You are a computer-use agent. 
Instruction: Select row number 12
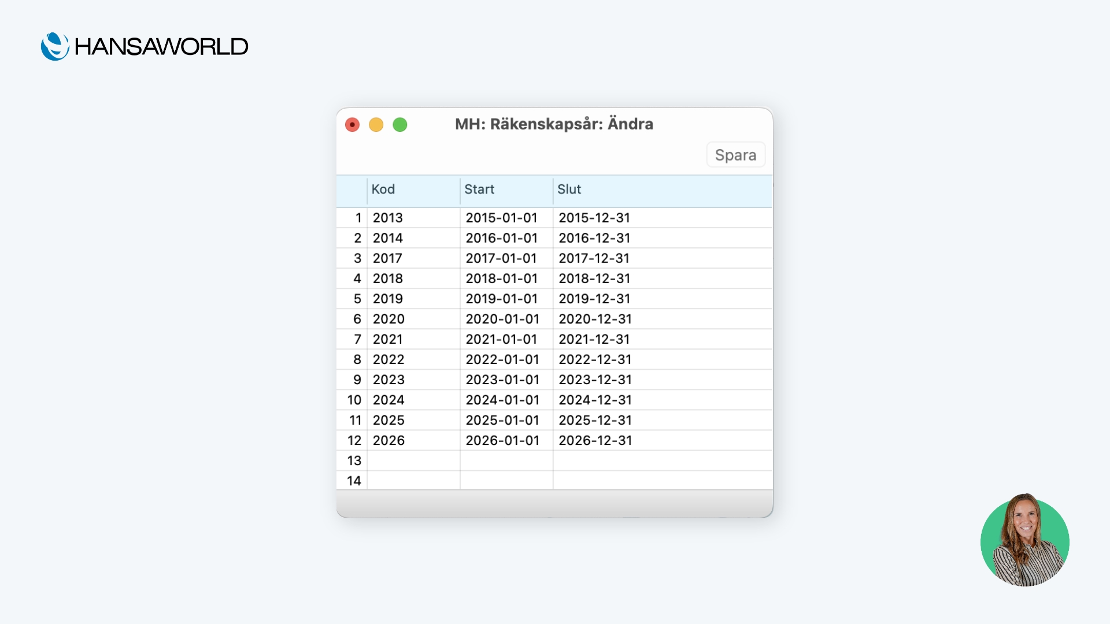click(352, 440)
